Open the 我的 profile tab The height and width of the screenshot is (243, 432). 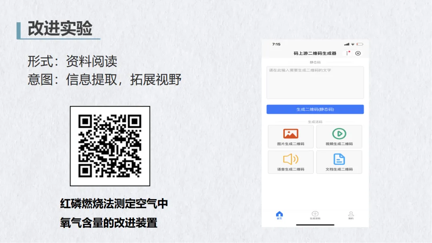click(351, 215)
